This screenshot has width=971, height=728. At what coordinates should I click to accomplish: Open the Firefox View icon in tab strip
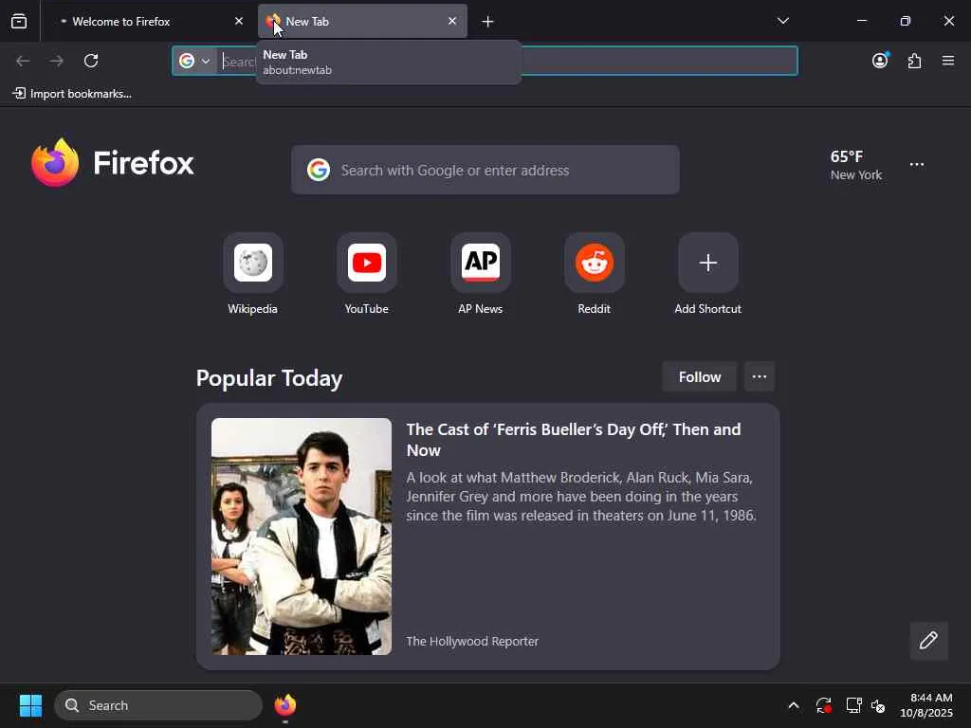(x=19, y=21)
